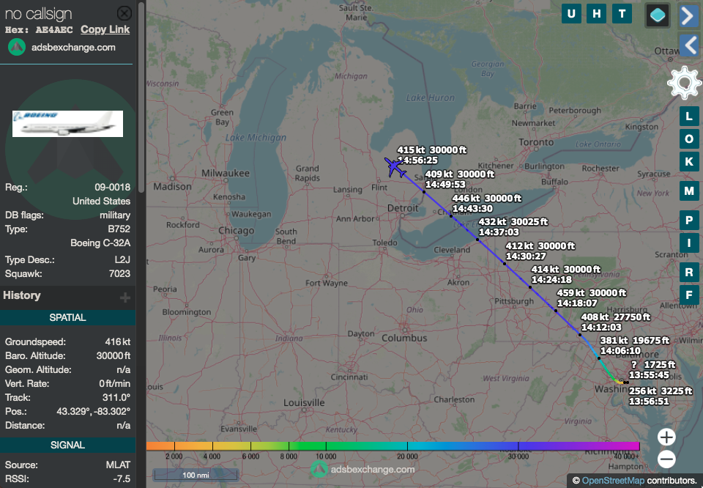Viewport: 703px width, 488px height.
Task: Click the sidebar vertical scrollbar
Action: click(x=141, y=97)
